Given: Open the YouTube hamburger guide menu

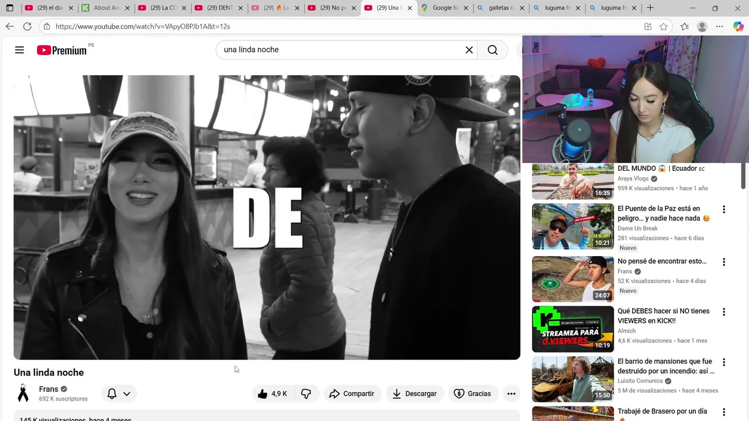Looking at the screenshot, I should [x=19, y=50].
